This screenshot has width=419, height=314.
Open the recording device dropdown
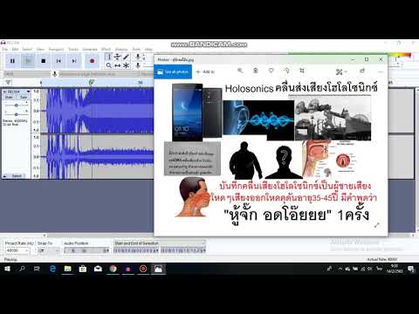tap(99, 74)
